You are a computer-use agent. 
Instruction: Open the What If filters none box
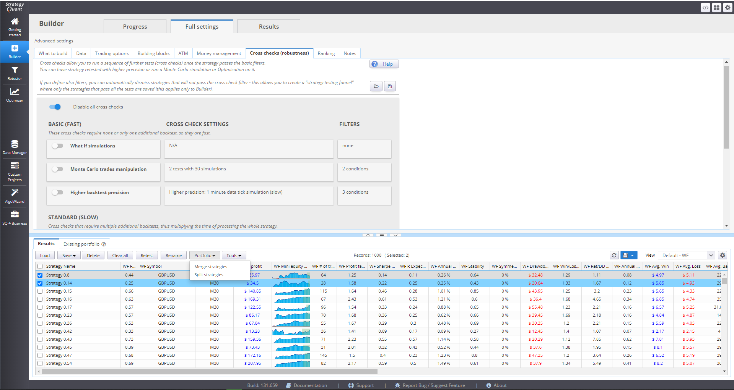pyautogui.click(x=364, y=149)
